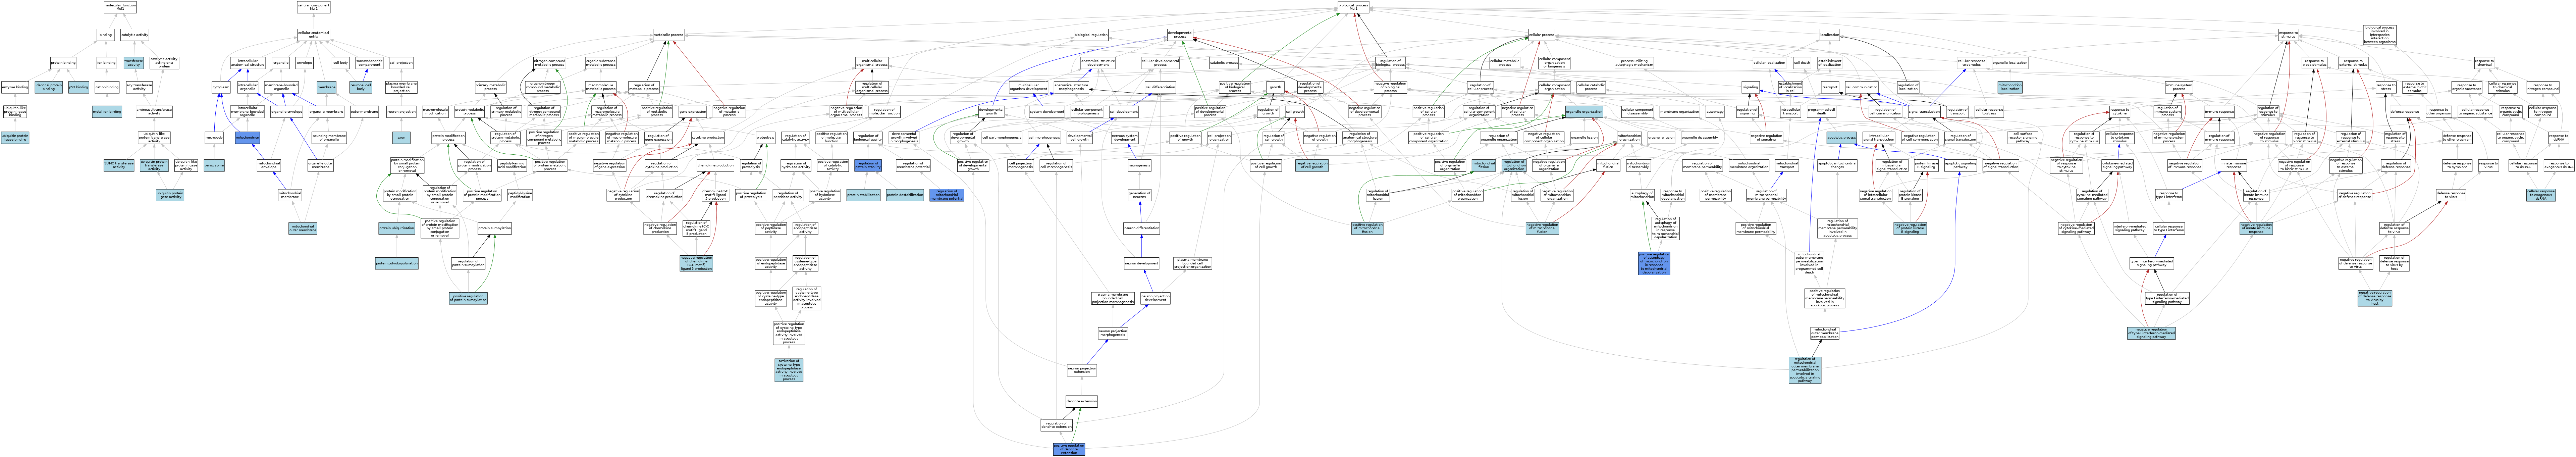Select the molecular_function root node

(120, 7)
